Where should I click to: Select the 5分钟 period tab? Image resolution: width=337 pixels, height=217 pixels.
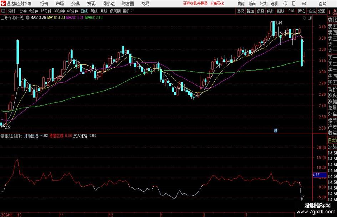coord(34,11)
